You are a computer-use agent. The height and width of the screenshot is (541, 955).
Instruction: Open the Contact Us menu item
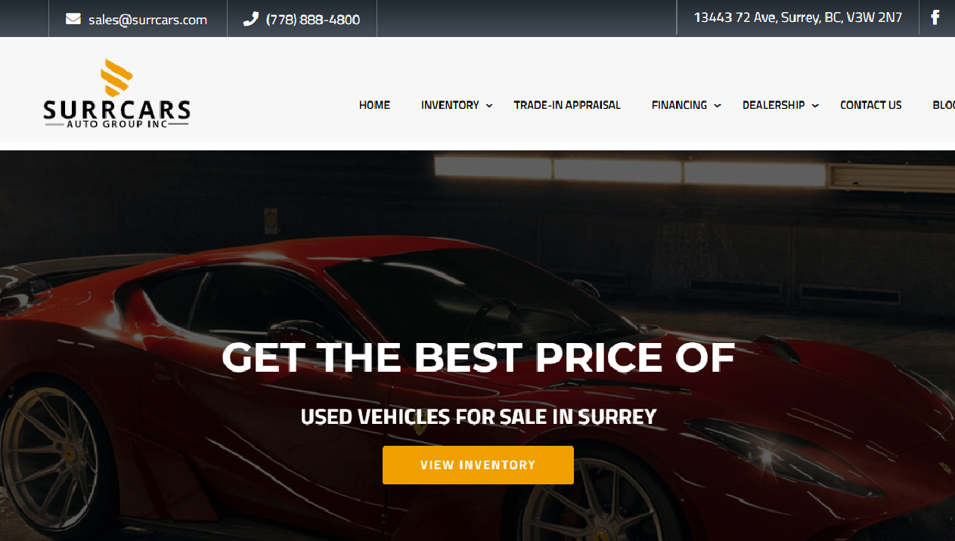point(871,105)
